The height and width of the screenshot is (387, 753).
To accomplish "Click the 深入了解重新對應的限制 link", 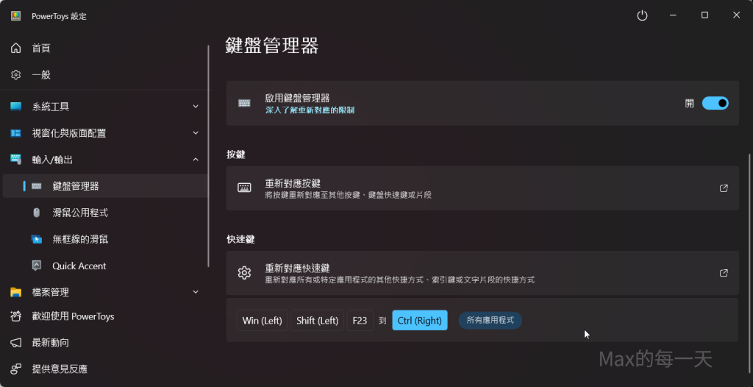I will [x=310, y=110].
